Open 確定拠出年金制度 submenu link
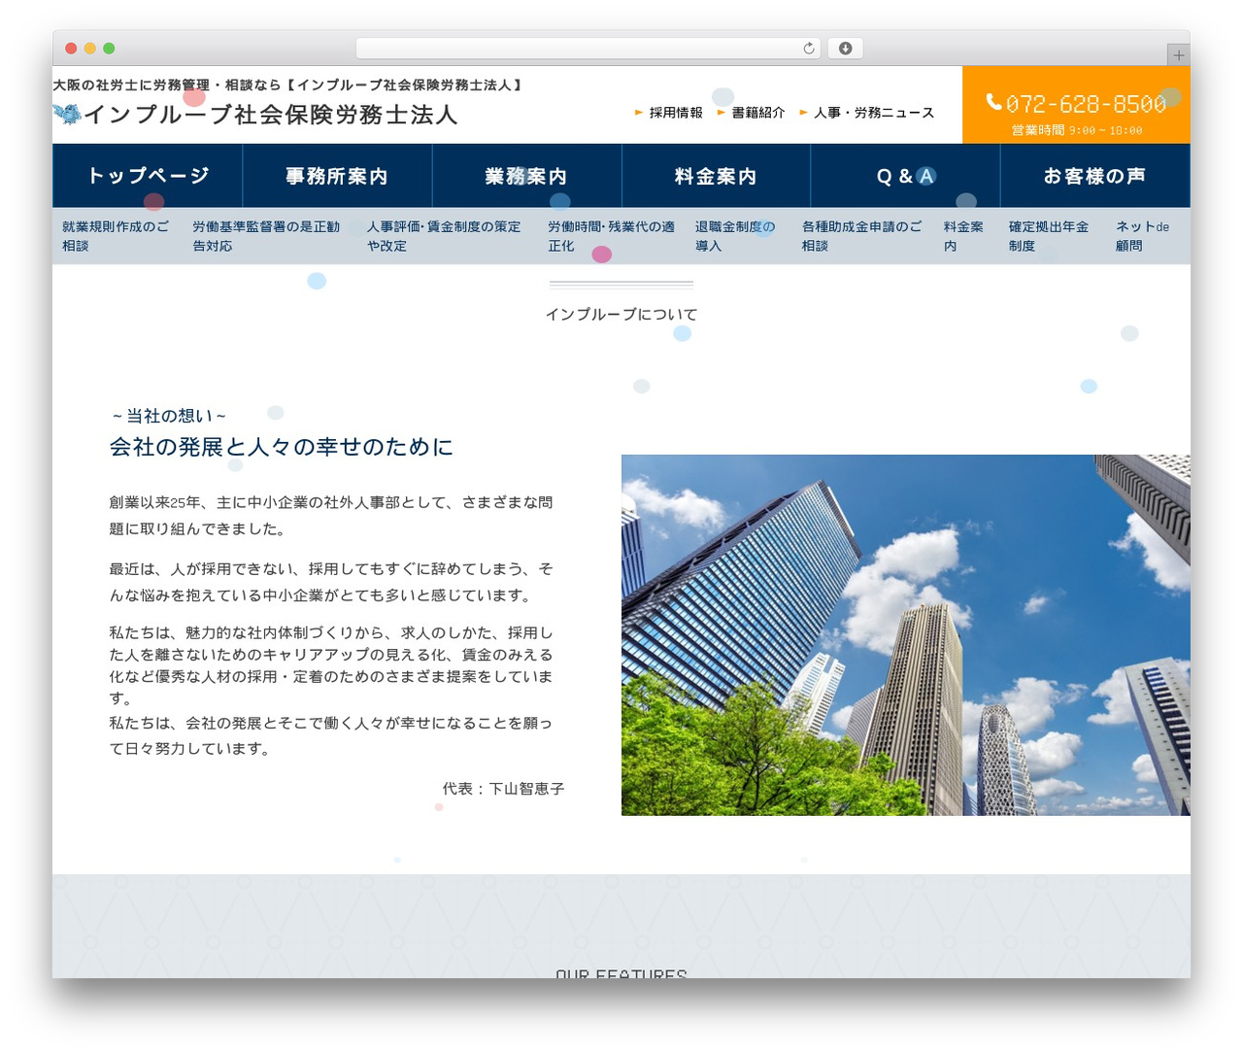This screenshot has width=1243, height=1053. coord(1049,236)
